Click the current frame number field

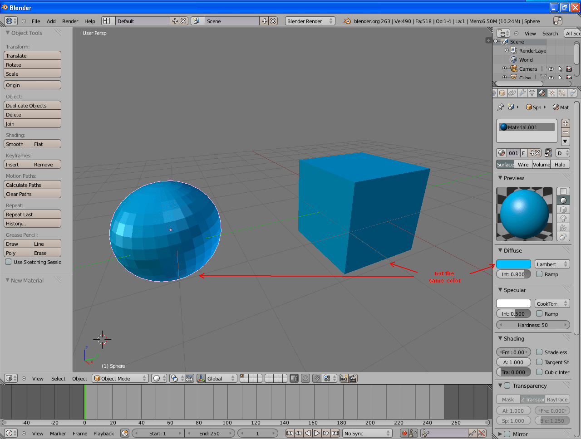tap(258, 433)
